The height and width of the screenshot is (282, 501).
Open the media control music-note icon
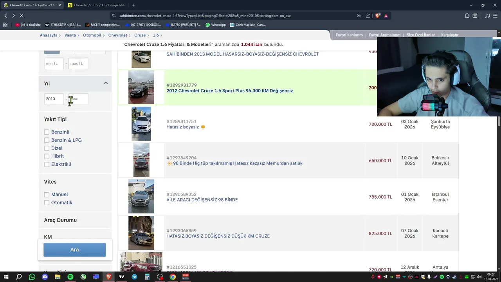pyautogui.click(x=487, y=16)
